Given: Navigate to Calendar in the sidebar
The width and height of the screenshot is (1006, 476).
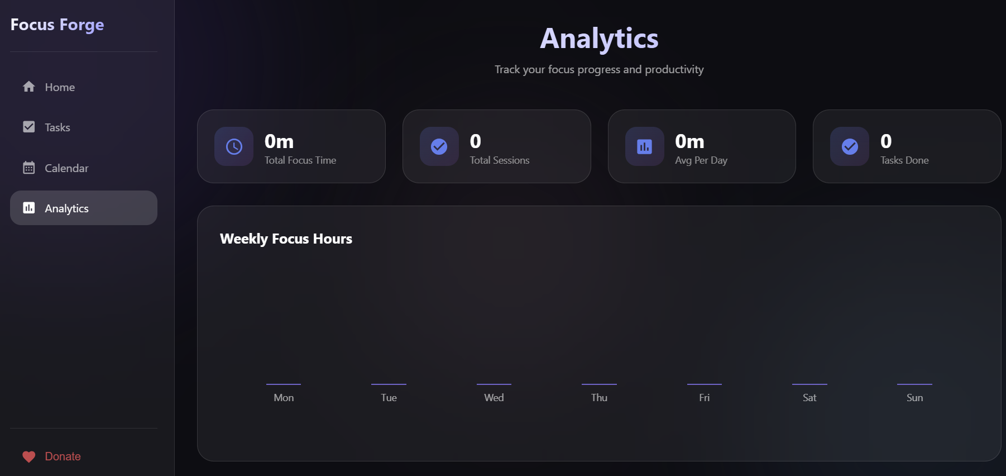Looking at the screenshot, I should (66, 168).
